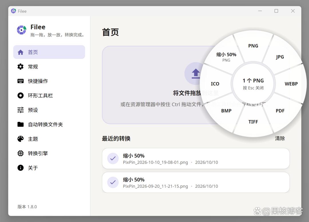Open the 主题 page
The image size is (309, 222).
coord(49,139)
